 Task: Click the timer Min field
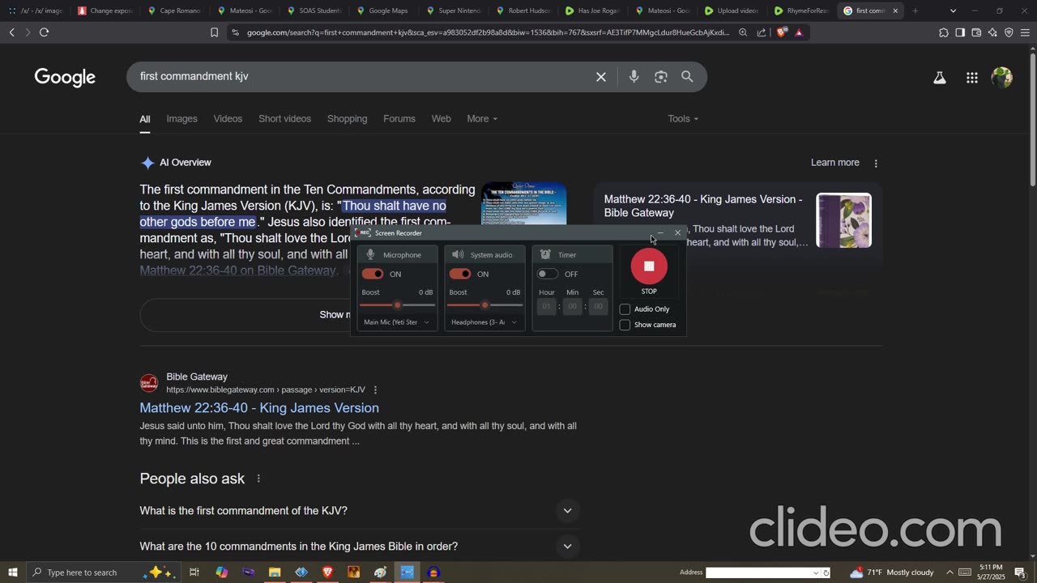pyautogui.click(x=573, y=306)
